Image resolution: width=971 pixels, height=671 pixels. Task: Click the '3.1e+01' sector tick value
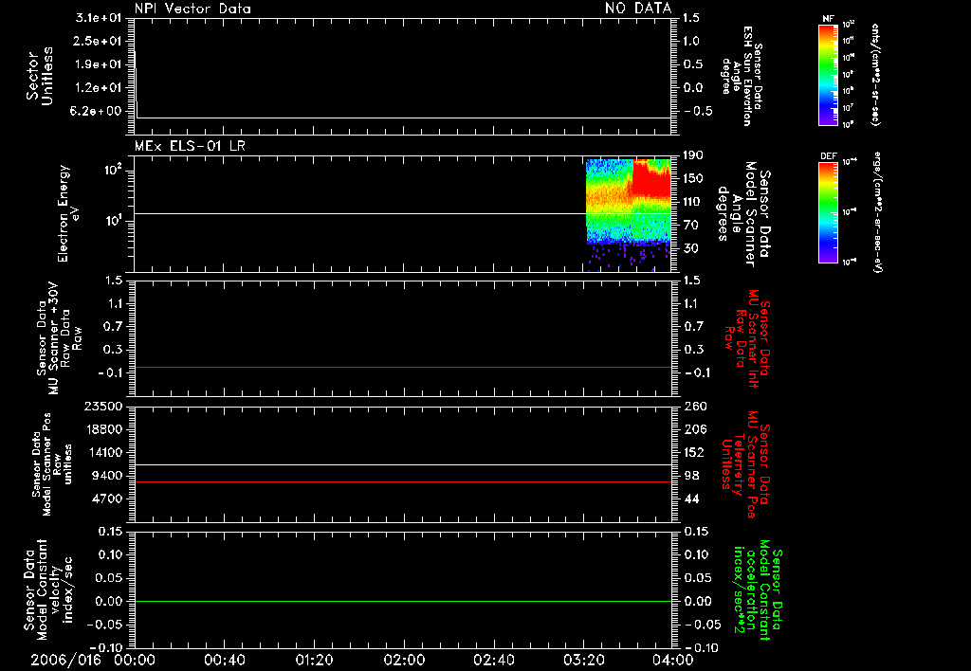tap(99, 18)
